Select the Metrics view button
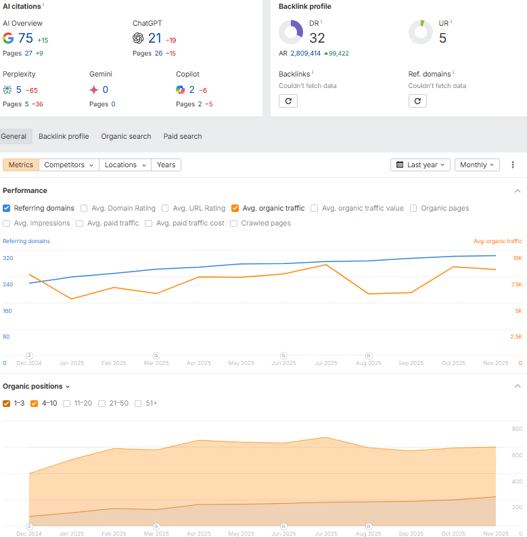Image resolution: width=527 pixels, height=537 pixels. pyautogui.click(x=21, y=165)
